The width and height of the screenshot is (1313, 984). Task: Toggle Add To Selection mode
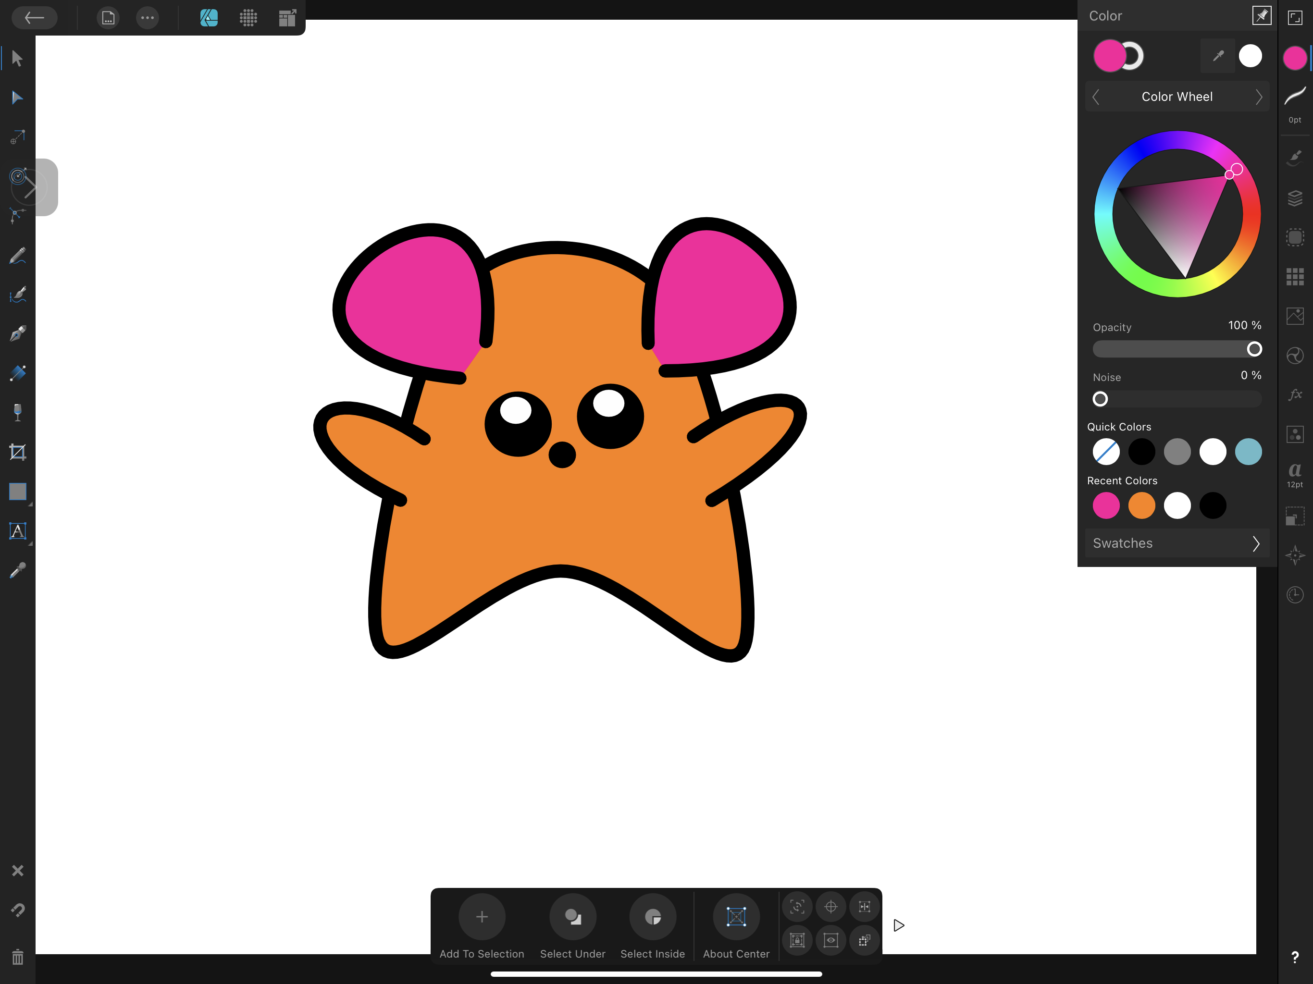point(482,917)
